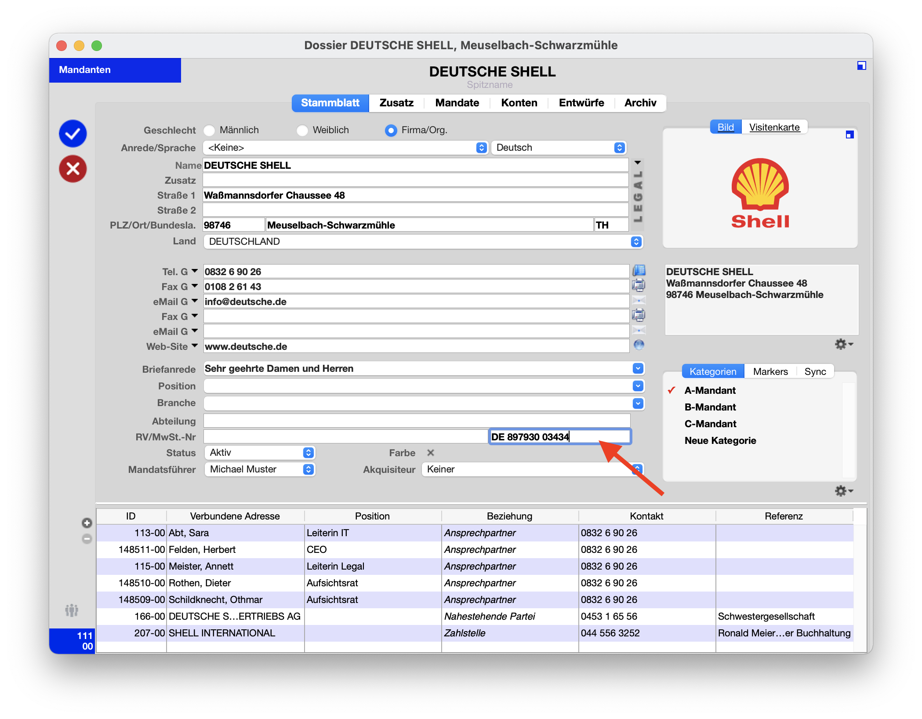Click the phone icon beside Tel. G
This screenshot has height=719, width=922.
point(639,271)
